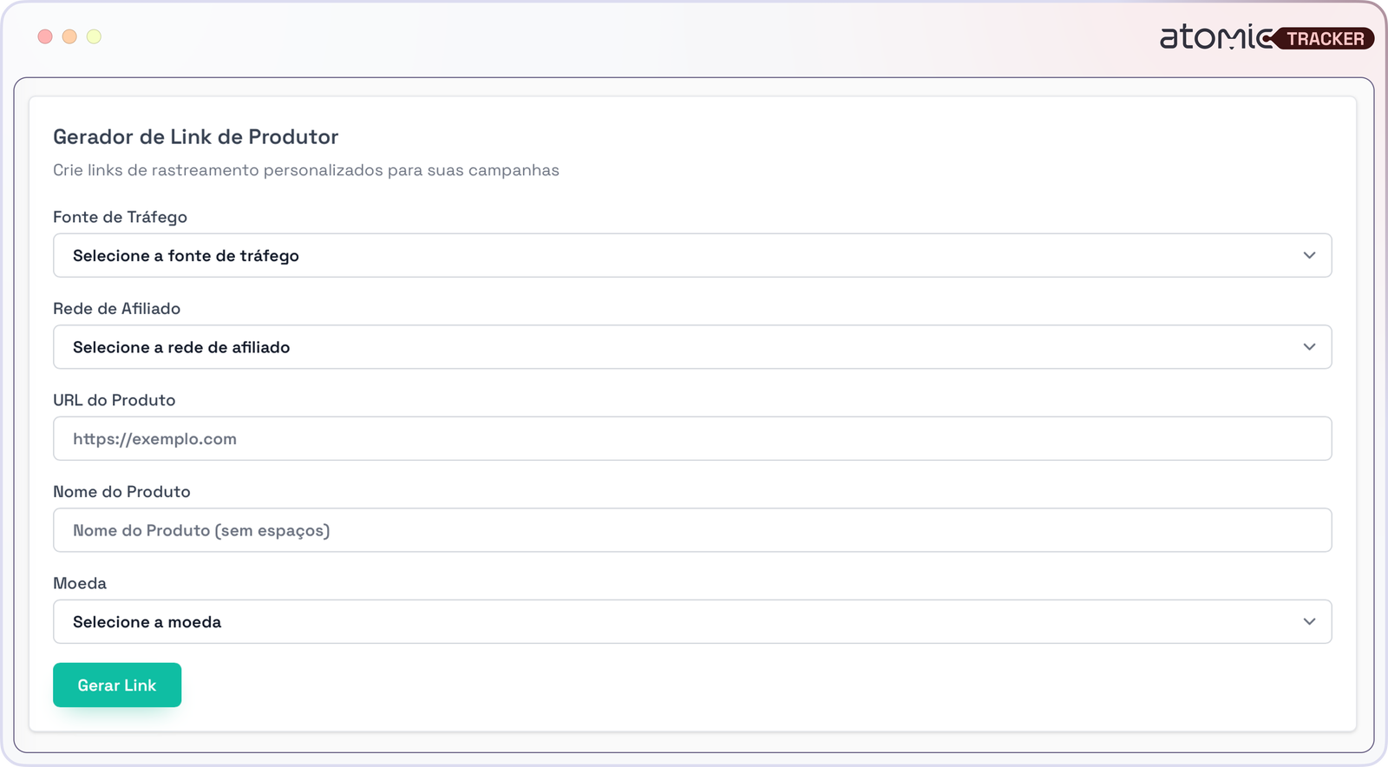This screenshot has height=767, width=1388.
Task: Click the orange window dot
Action: tap(69, 36)
